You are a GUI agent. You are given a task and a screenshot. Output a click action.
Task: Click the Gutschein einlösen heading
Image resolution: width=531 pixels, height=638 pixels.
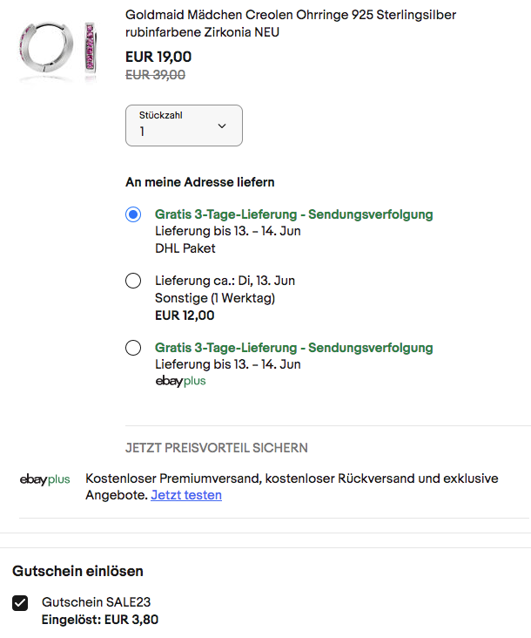77,571
